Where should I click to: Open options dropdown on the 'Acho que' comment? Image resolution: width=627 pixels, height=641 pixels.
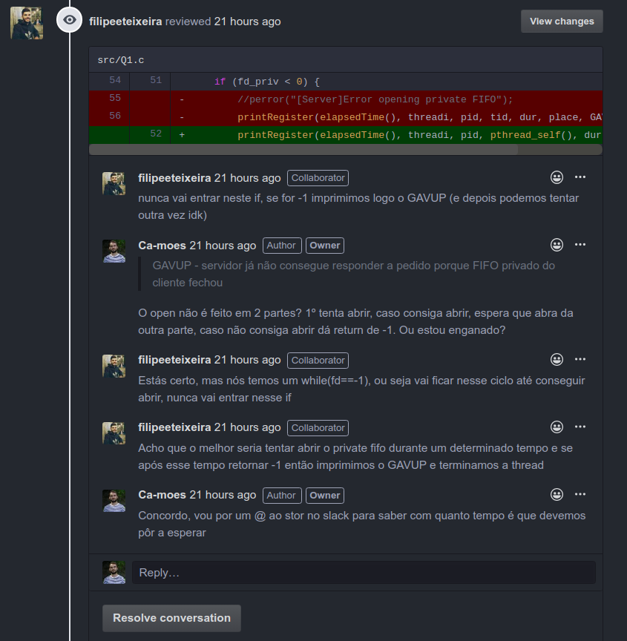580,427
